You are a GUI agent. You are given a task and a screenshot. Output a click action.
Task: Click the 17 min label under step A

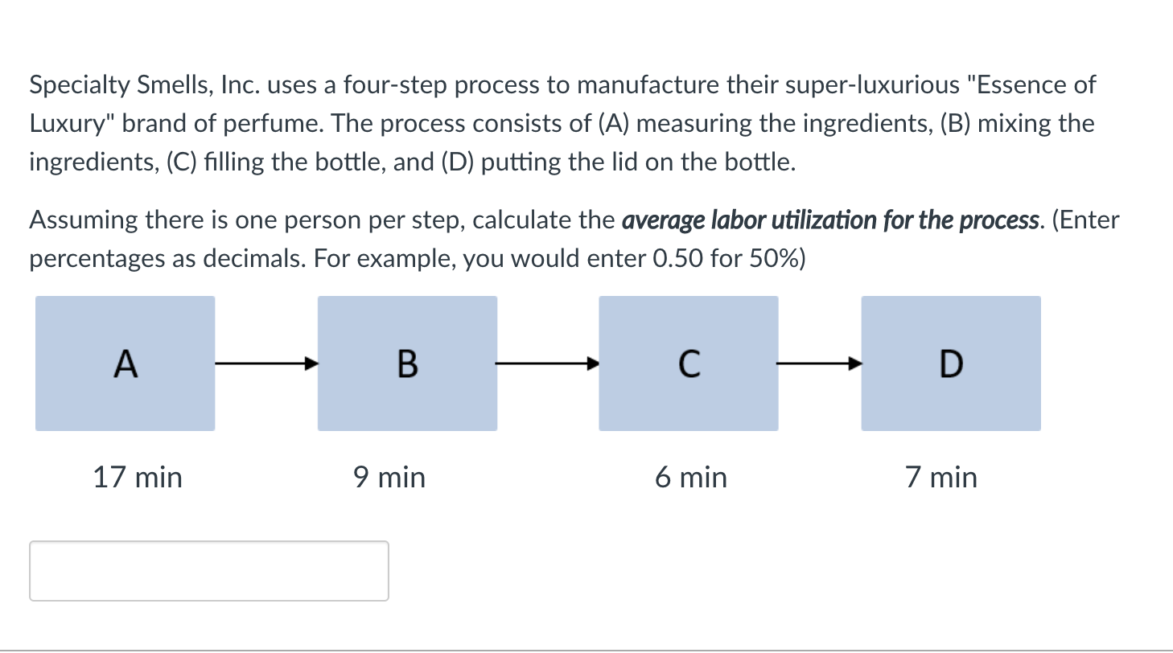138,477
